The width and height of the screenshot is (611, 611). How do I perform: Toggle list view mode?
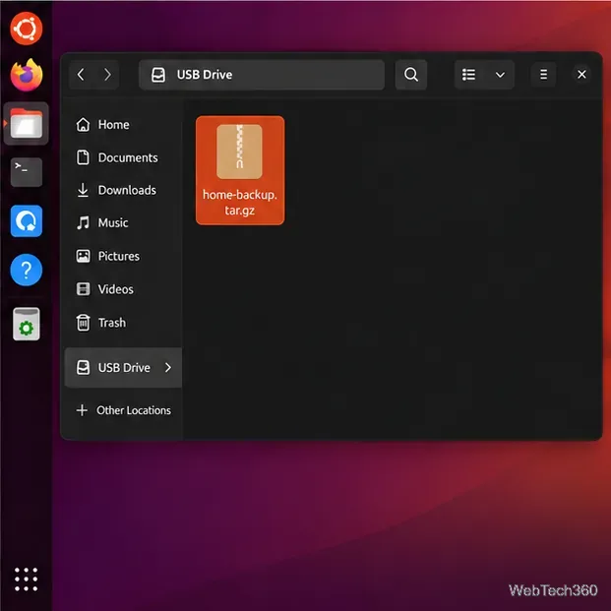pyautogui.click(x=468, y=75)
